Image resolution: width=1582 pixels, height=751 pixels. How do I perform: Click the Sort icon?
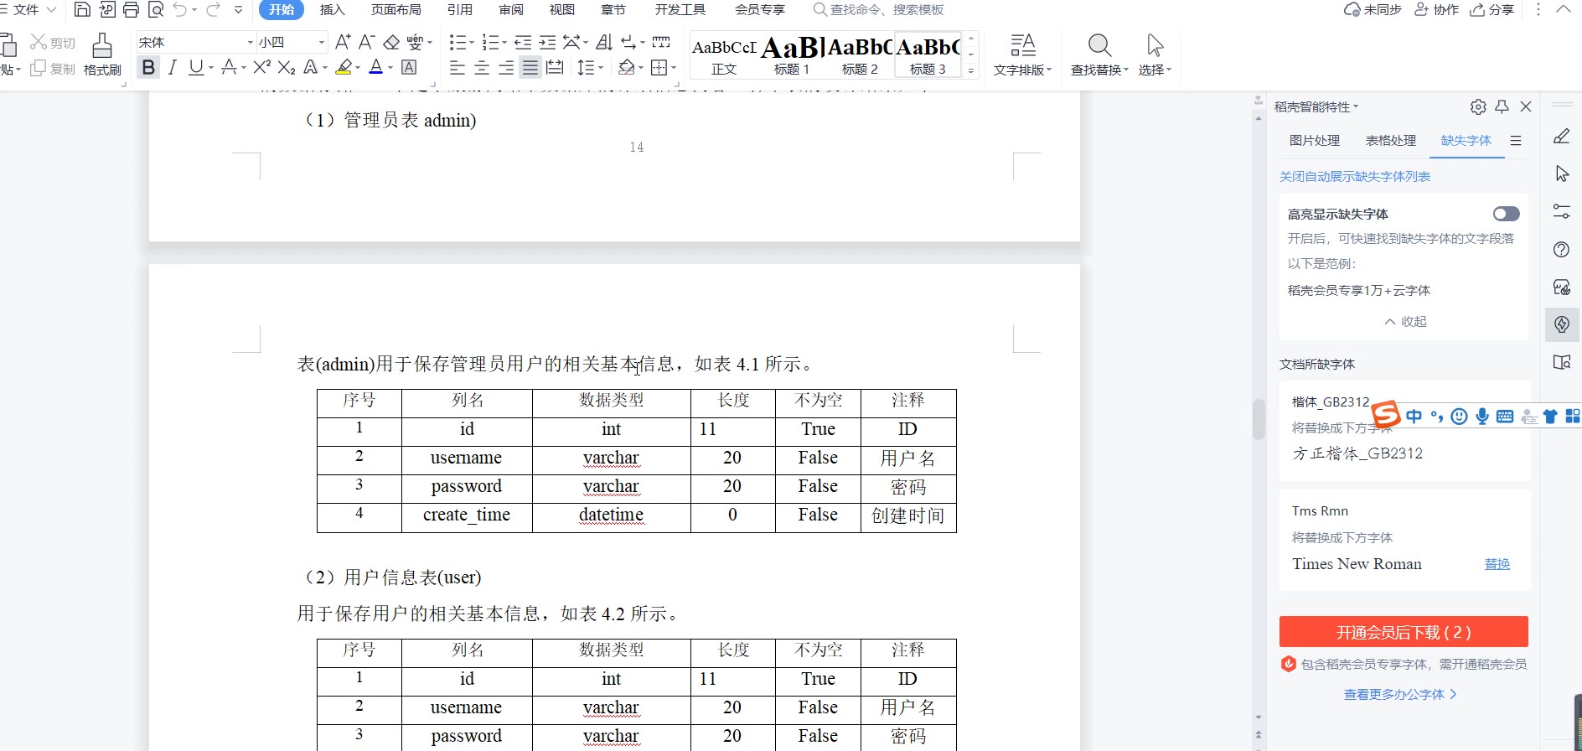[x=604, y=42]
